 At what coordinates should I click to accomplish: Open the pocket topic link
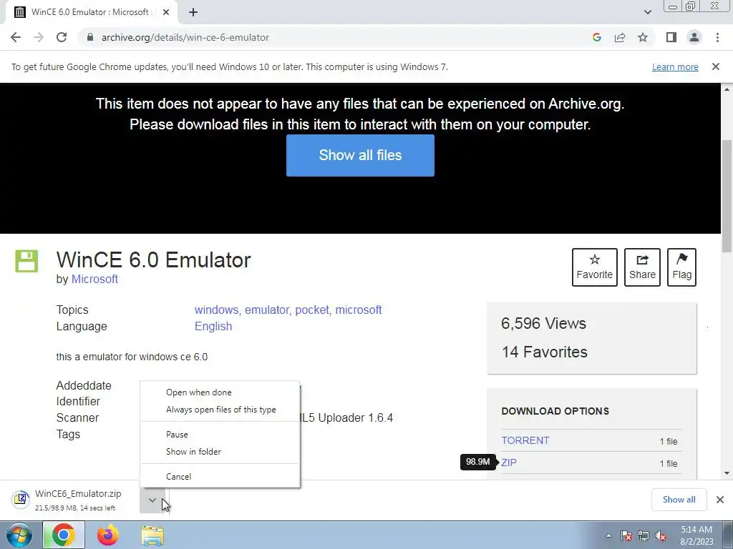coord(312,310)
